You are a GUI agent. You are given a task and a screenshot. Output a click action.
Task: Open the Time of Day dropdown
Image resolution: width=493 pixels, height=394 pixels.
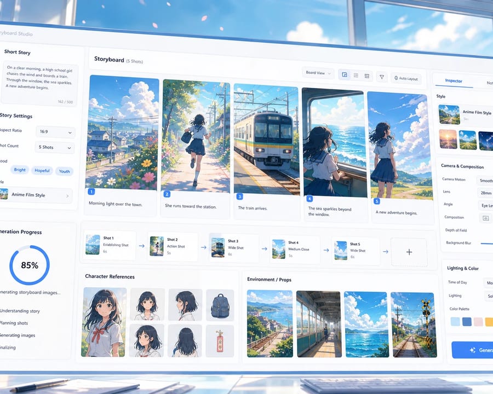coord(488,283)
